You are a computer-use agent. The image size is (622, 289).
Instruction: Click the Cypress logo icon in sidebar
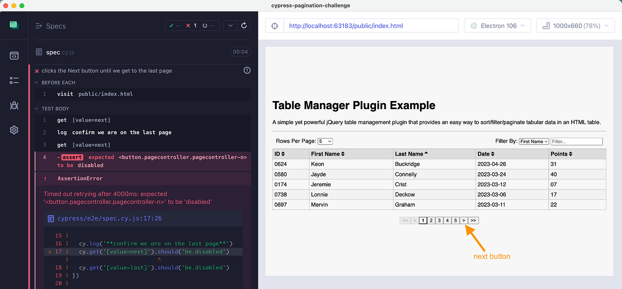(14, 26)
